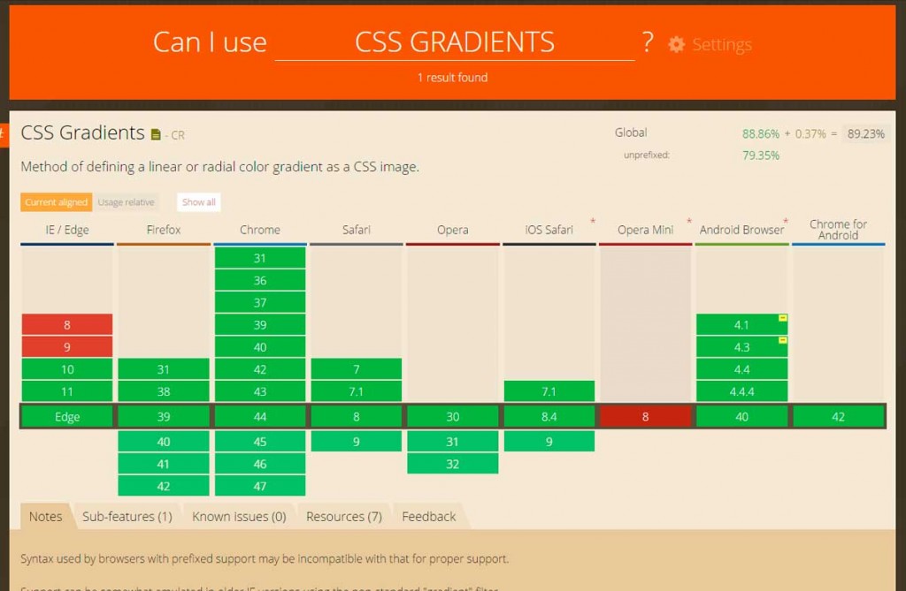906x591 pixels.
Task: Open the Sub-features (1) tab
Action: click(x=127, y=517)
